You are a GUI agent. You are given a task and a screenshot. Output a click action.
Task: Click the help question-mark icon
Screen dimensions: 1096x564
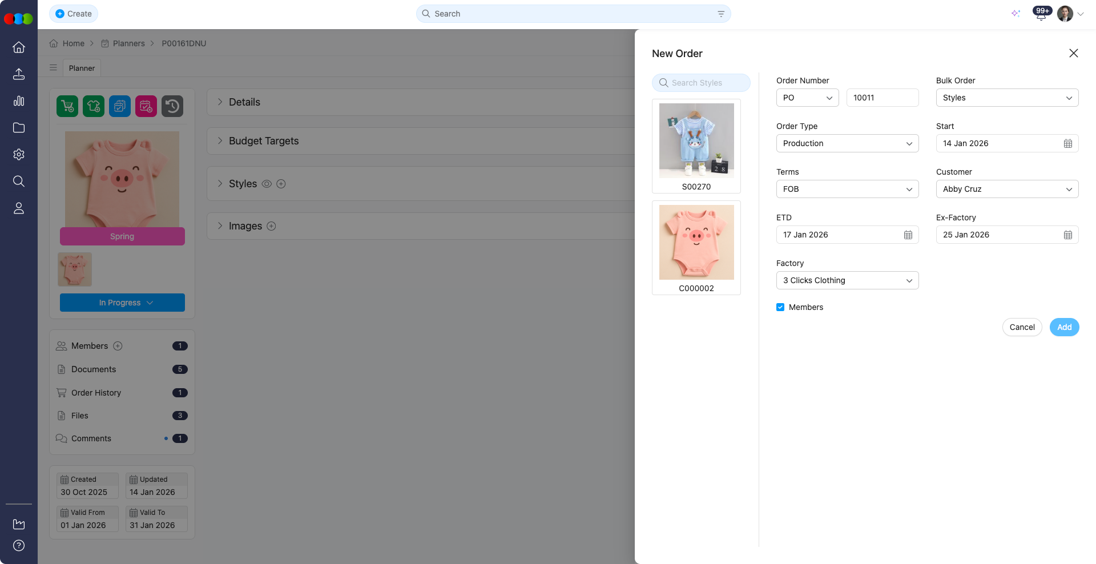[19, 545]
